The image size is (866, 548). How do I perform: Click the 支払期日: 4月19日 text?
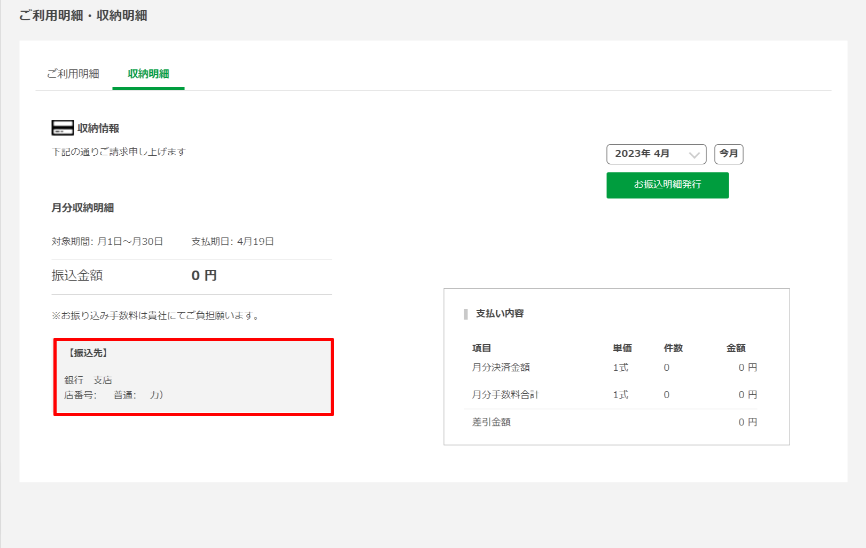coord(233,242)
